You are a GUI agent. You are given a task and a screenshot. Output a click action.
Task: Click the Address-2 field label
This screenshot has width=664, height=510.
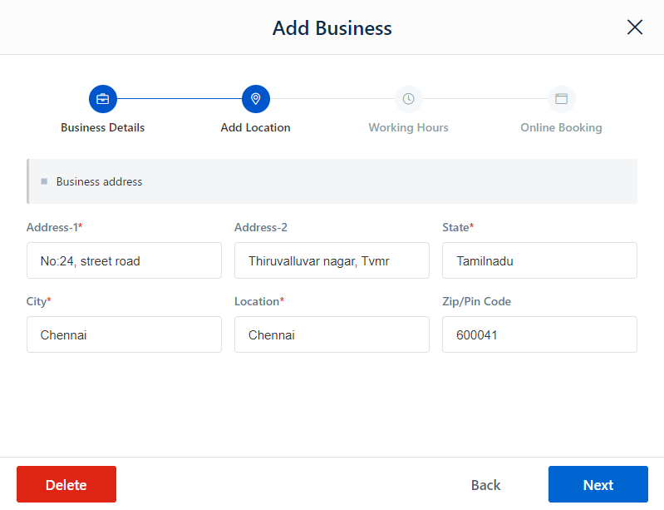coord(261,228)
